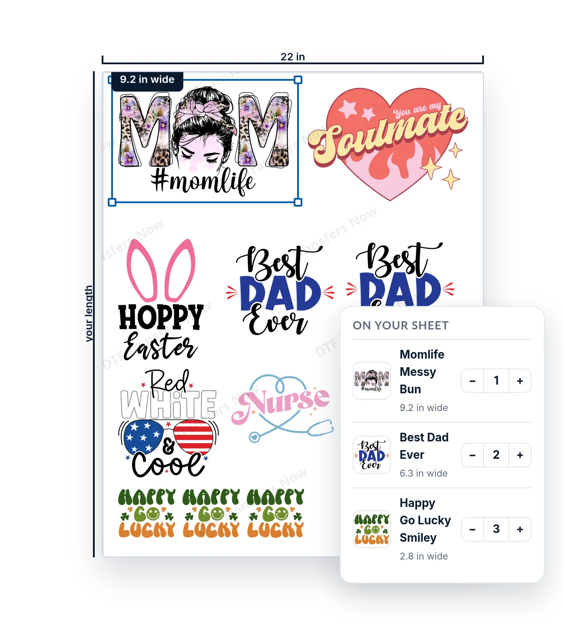This screenshot has height=632, width=563.
Task: Grab the bottom-left resize handle of #momlife
Action: [112, 202]
